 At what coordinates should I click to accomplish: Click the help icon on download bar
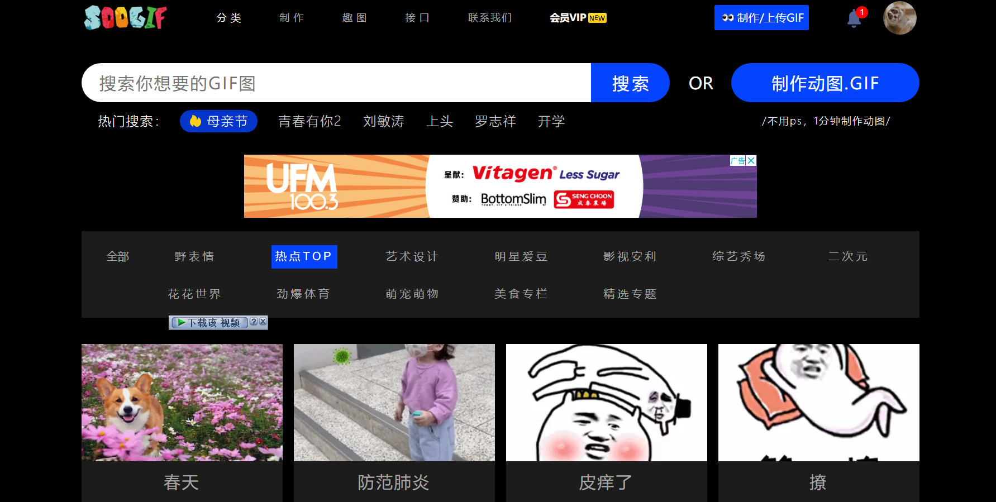254,322
